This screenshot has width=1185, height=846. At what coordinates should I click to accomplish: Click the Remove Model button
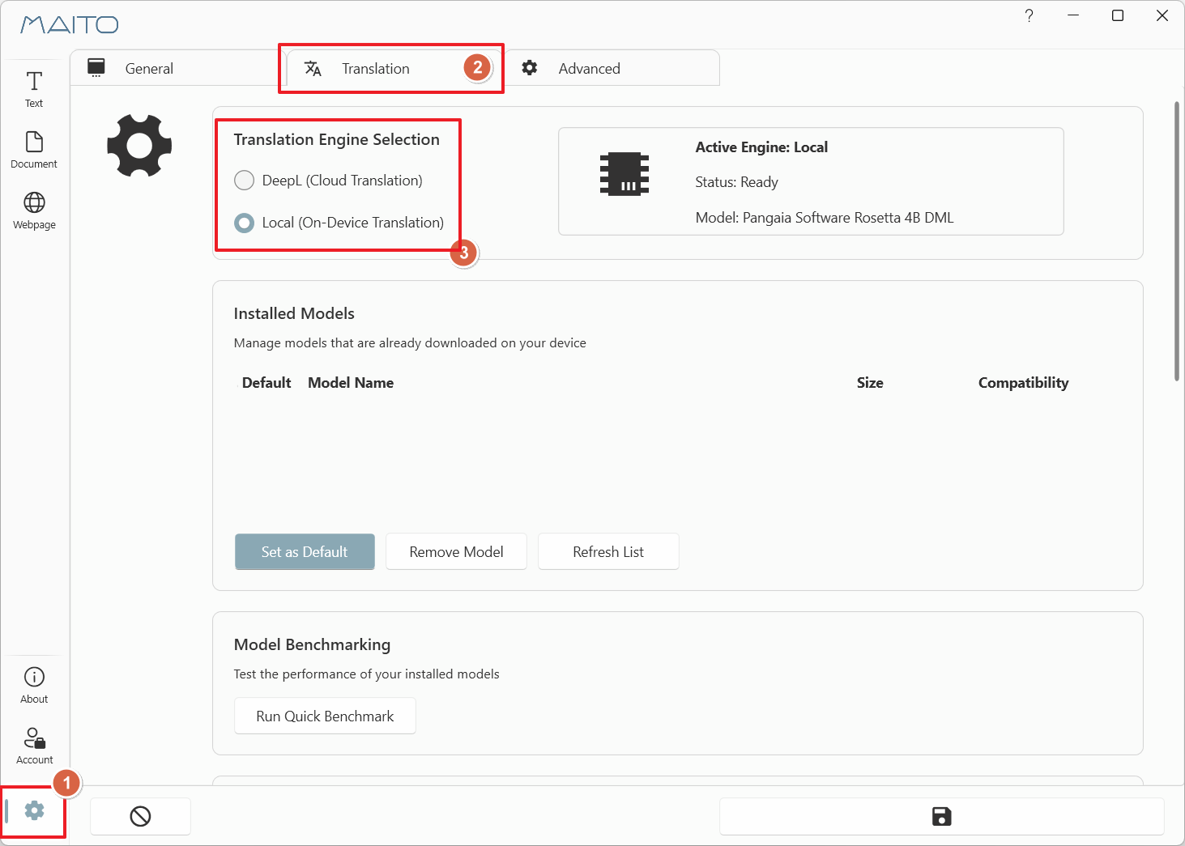pyautogui.click(x=456, y=552)
